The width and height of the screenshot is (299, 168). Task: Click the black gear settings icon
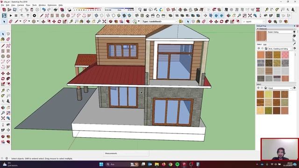[34, 15]
